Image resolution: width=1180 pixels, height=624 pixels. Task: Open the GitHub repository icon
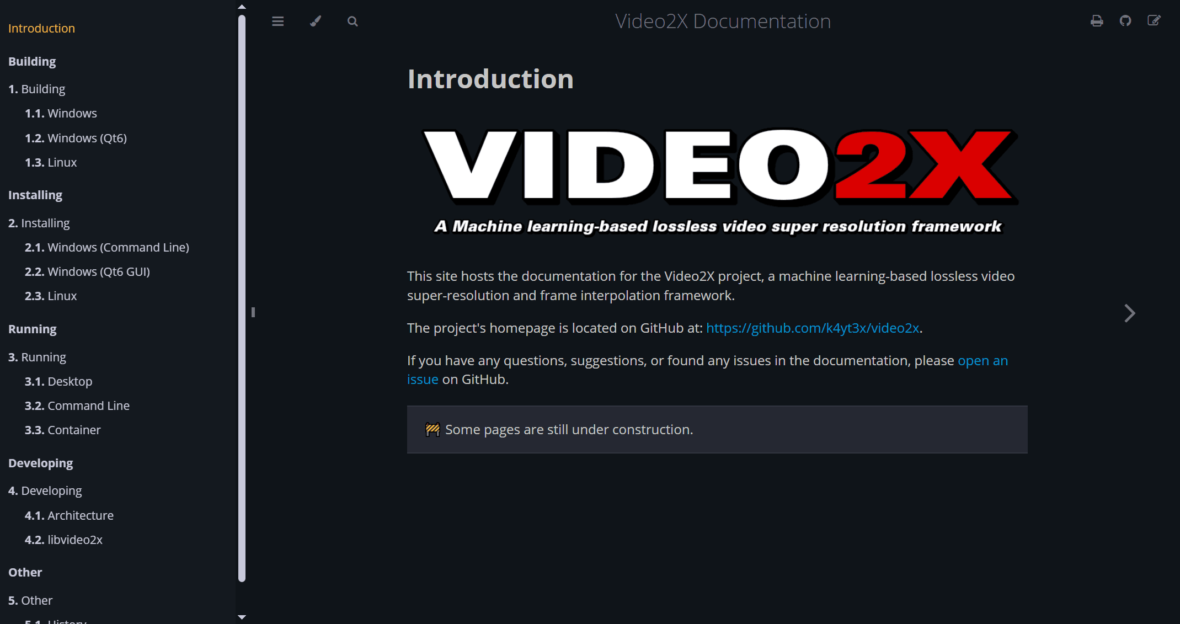tap(1125, 21)
